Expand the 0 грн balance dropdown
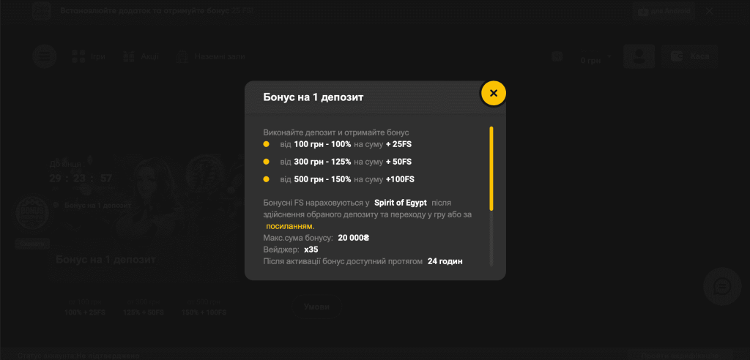This screenshot has width=750, height=360. point(595,59)
